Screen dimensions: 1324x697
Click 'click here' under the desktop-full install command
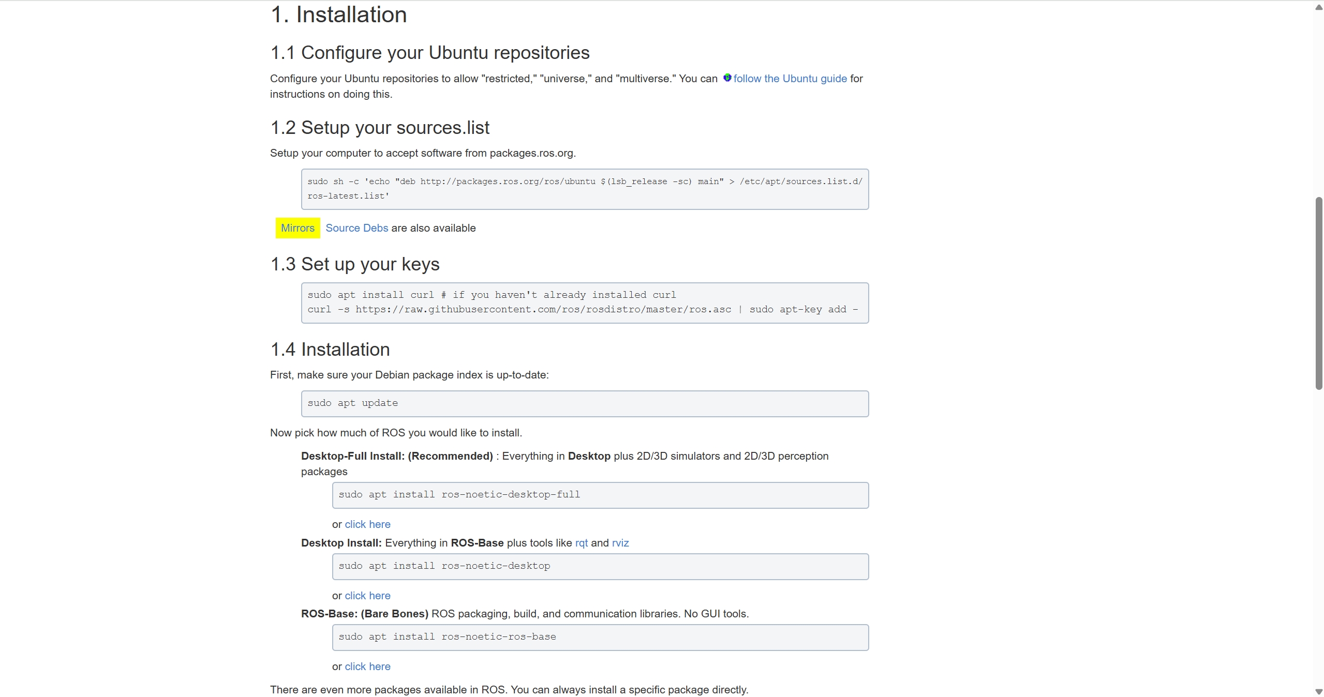point(367,524)
